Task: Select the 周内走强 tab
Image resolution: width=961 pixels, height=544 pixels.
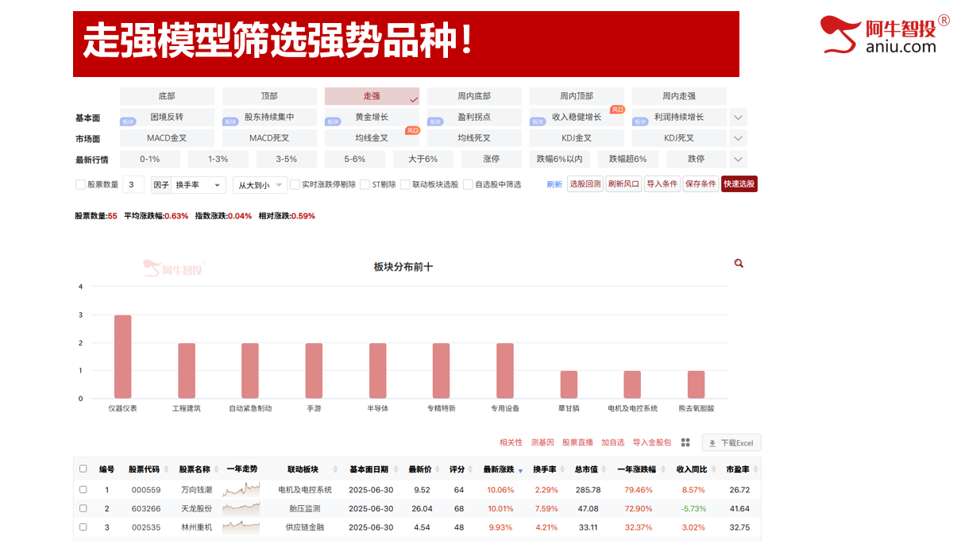Action: click(678, 96)
